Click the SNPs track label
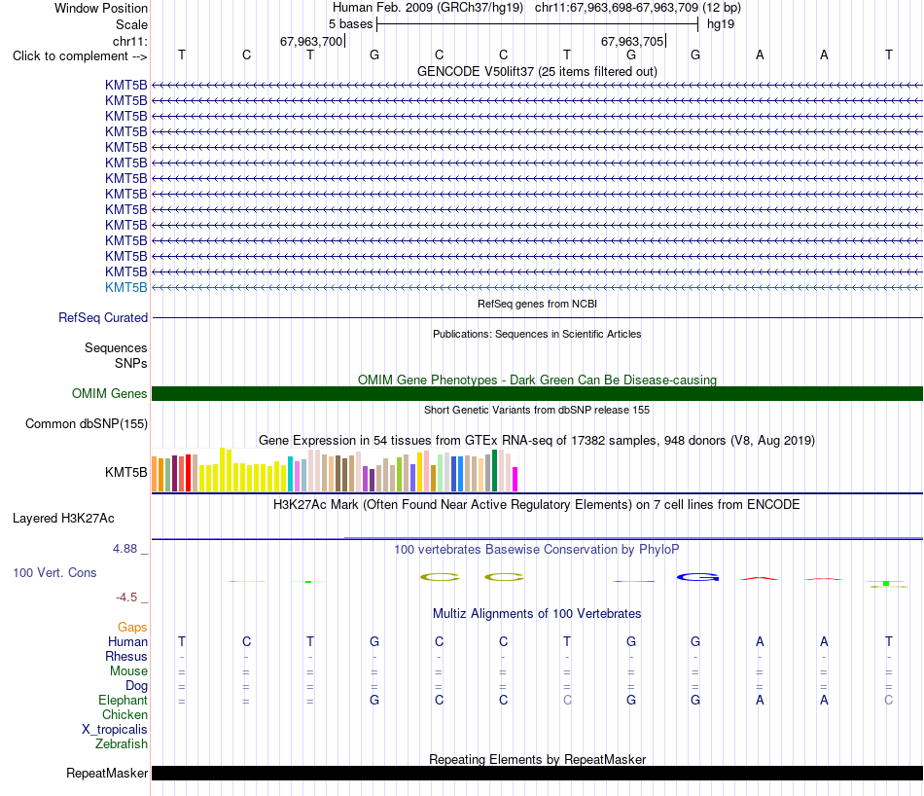924x796 pixels. click(131, 363)
